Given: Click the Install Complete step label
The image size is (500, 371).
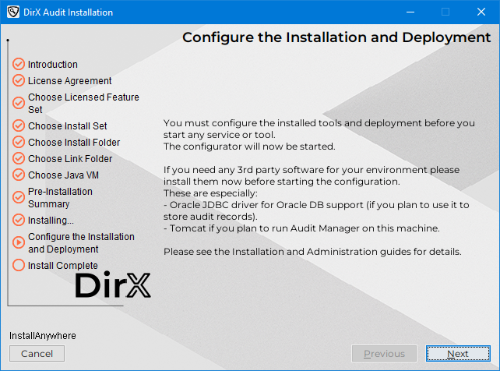Looking at the screenshot, I should (63, 266).
